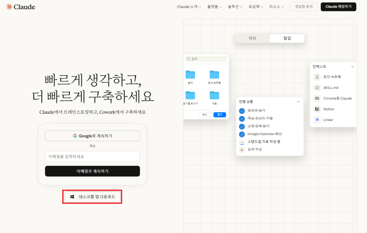Collapse the 컨텍스트 panel chevron
Screen dimensions: 367x233
[352, 67]
